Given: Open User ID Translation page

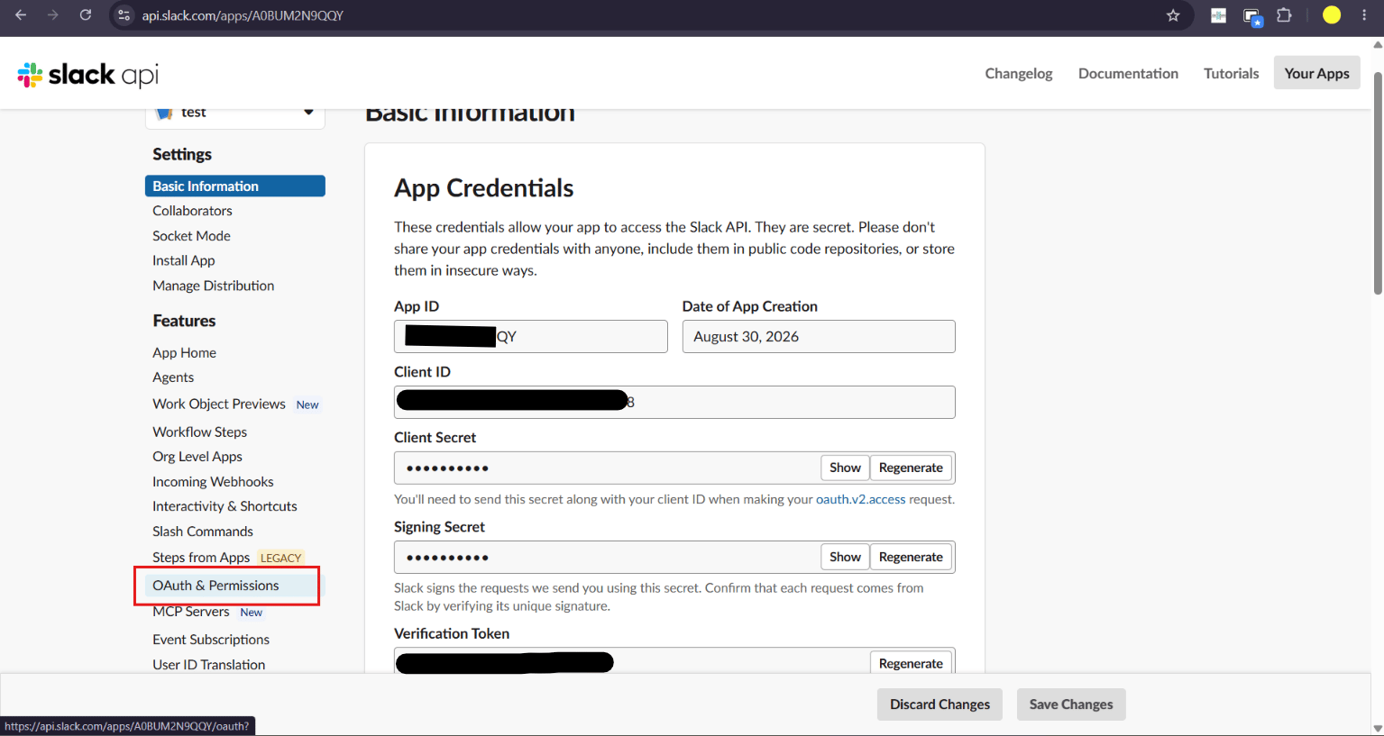Looking at the screenshot, I should [209, 665].
